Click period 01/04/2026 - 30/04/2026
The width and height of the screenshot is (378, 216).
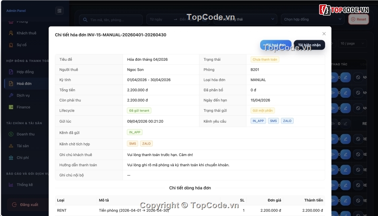click(x=149, y=80)
